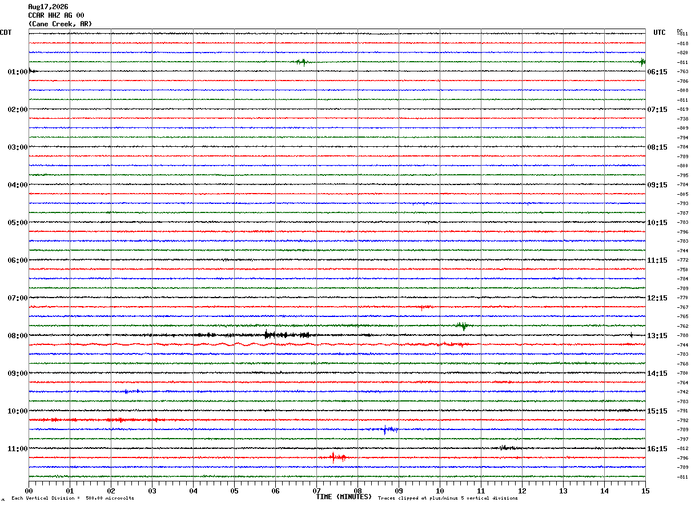
Task: Click the minute 00 axis tick label
Action: 29,491
